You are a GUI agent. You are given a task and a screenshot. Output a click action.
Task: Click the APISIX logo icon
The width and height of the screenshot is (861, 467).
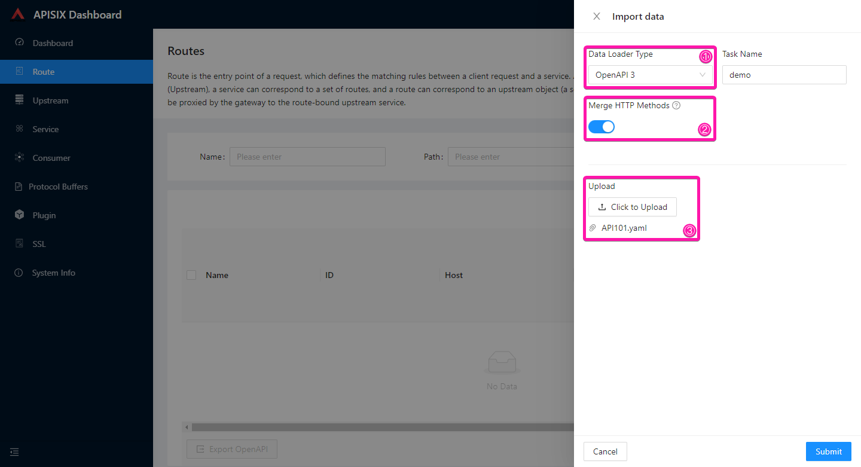(18, 14)
